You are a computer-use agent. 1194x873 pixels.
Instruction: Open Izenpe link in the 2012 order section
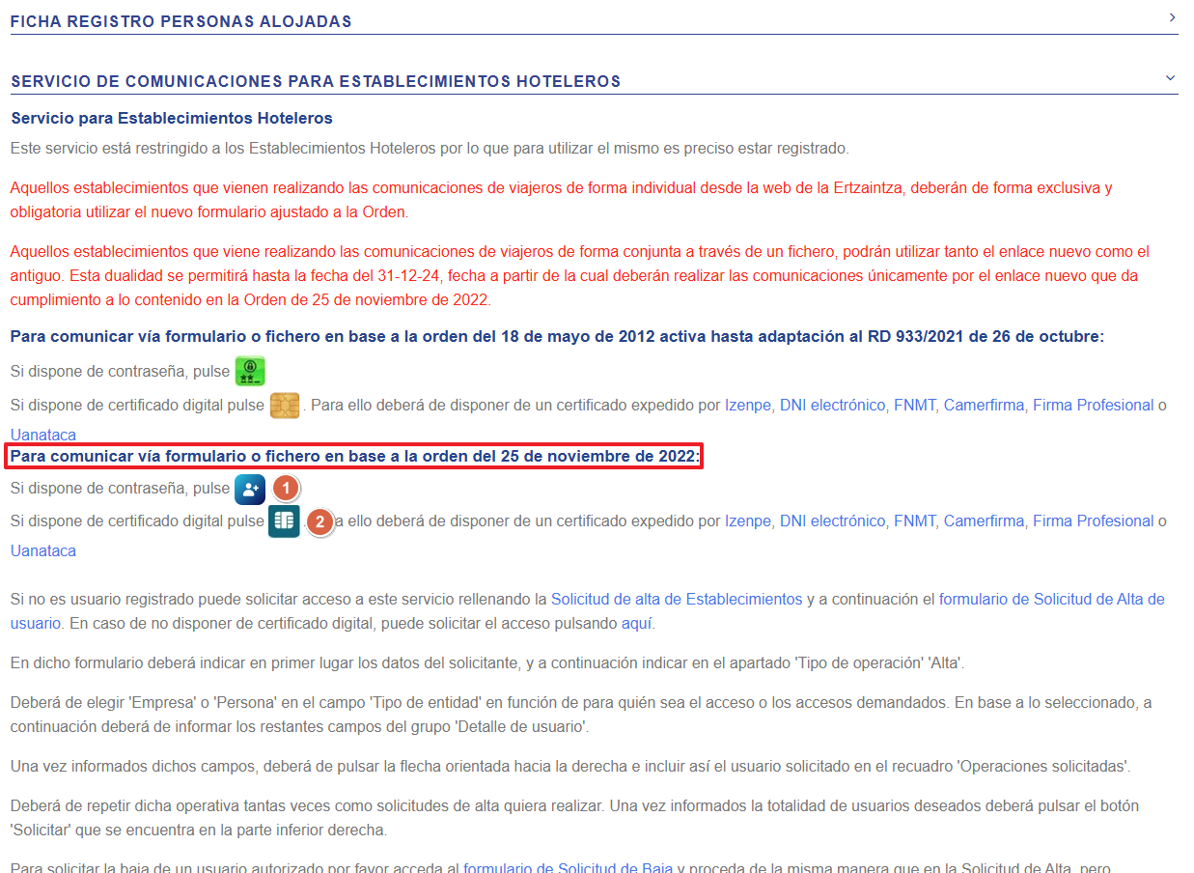pos(748,406)
